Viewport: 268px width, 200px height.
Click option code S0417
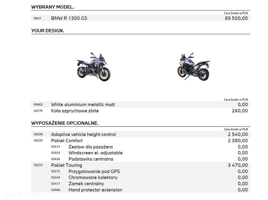pos(55,184)
